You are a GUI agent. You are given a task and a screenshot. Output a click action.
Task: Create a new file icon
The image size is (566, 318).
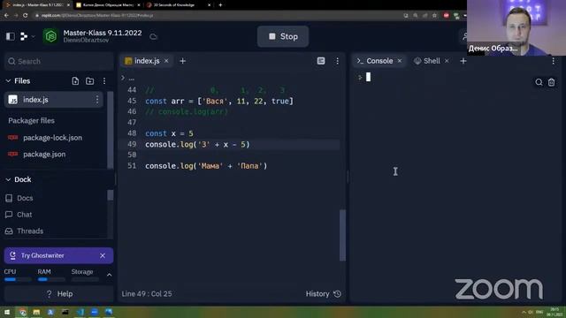point(75,81)
